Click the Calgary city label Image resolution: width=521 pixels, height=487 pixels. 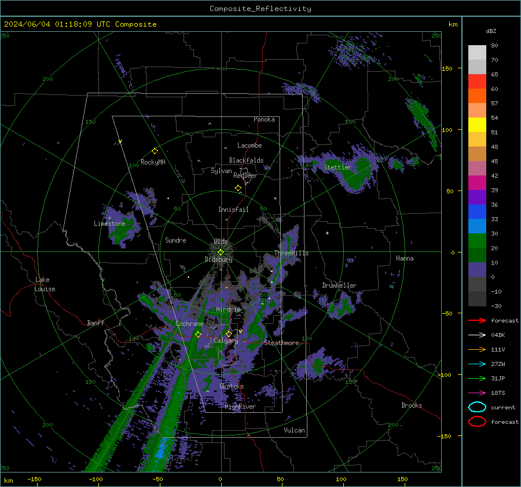point(226,340)
